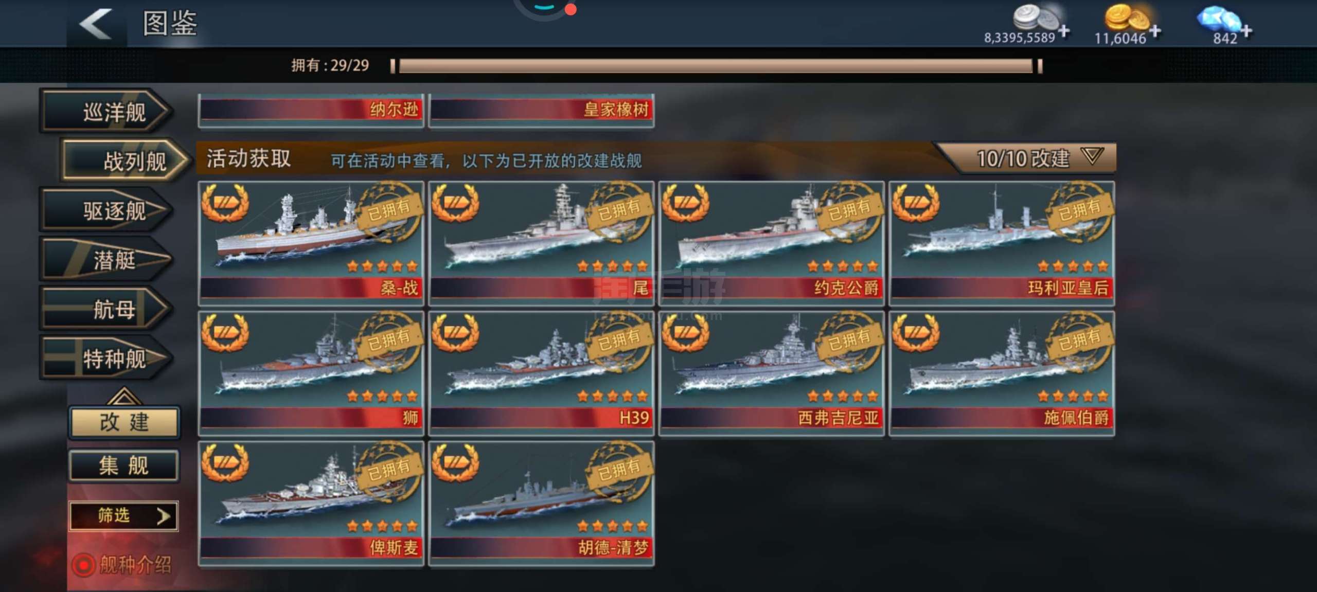This screenshot has width=1317, height=592.
Task: Add blue diamonds with plus icon
Action: tap(1245, 32)
